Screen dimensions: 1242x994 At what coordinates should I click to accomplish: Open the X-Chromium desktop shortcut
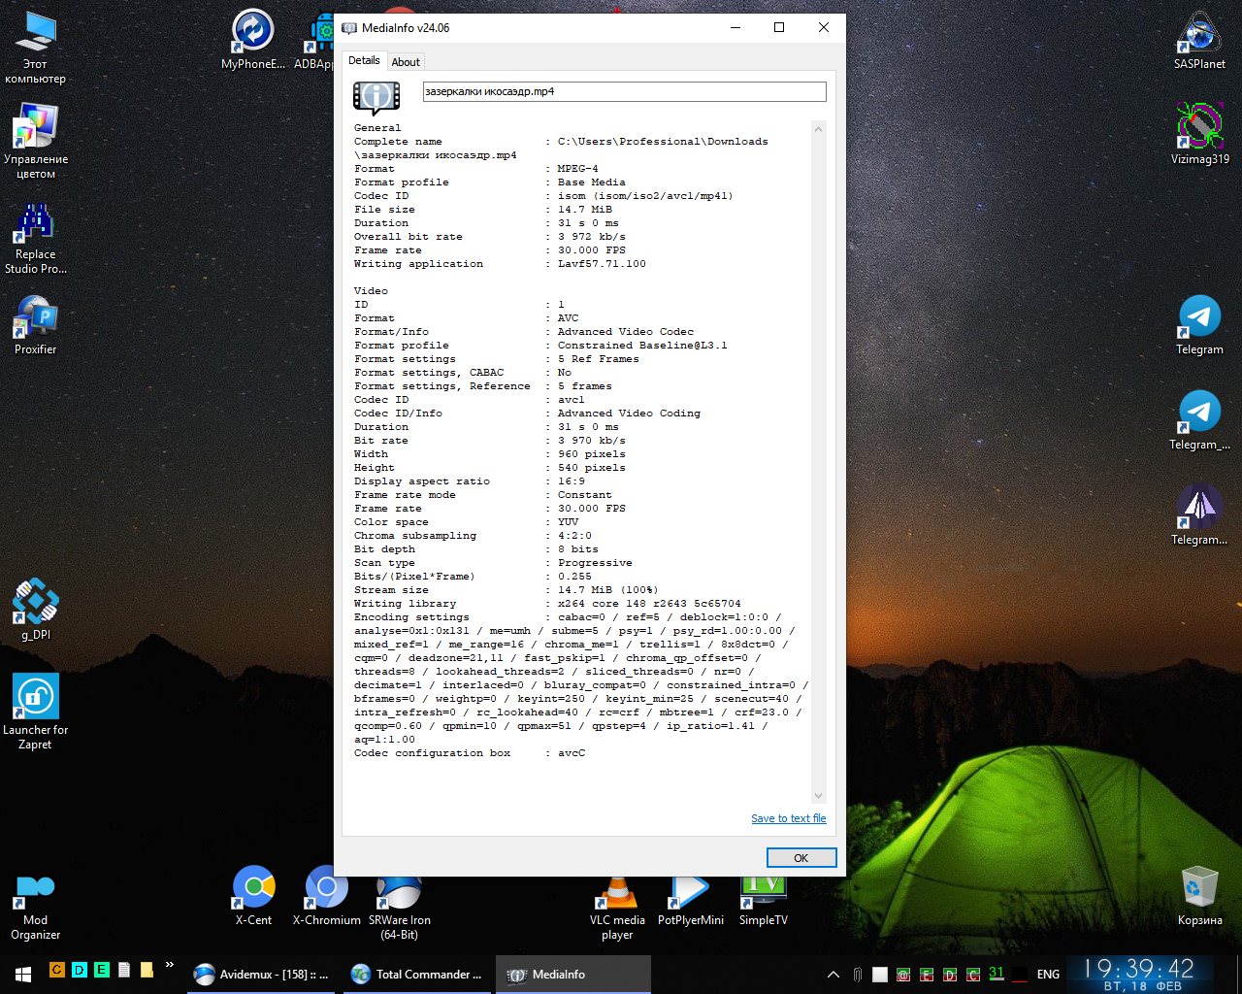(x=327, y=895)
